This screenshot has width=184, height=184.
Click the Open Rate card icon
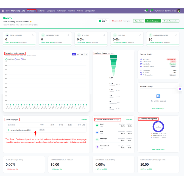coord(79,35)
